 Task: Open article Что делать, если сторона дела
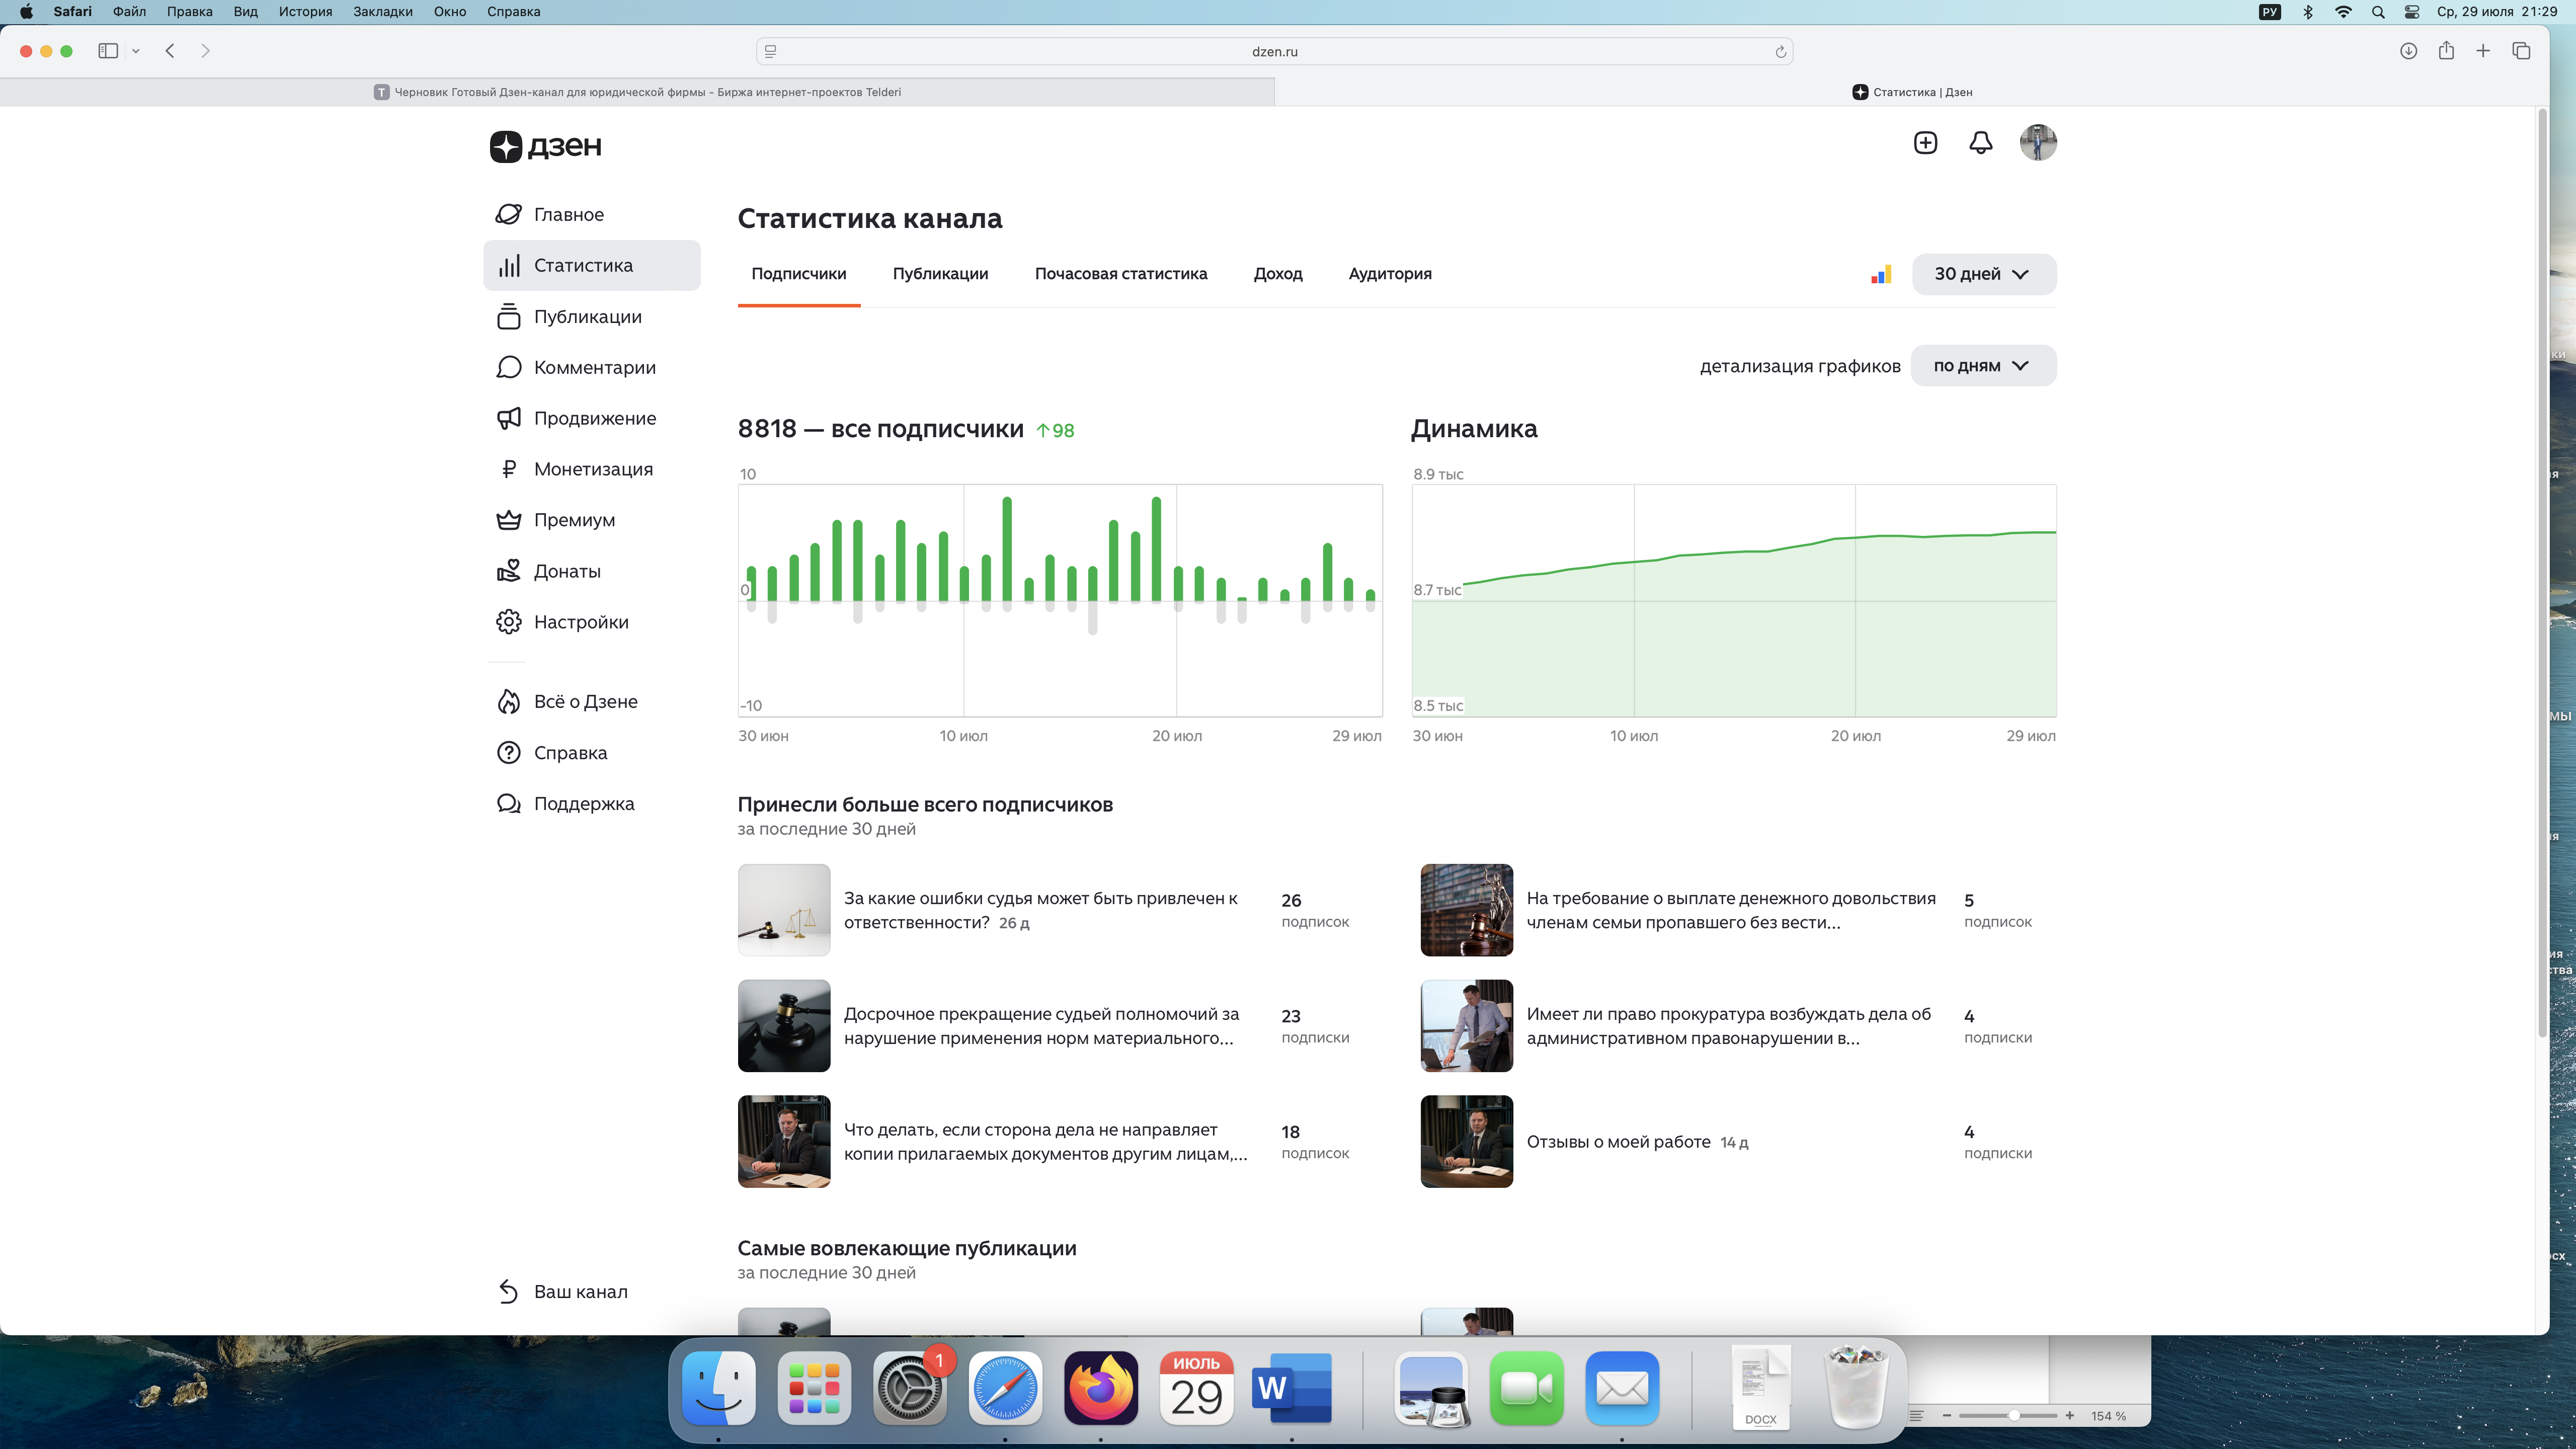click(x=1046, y=1142)
